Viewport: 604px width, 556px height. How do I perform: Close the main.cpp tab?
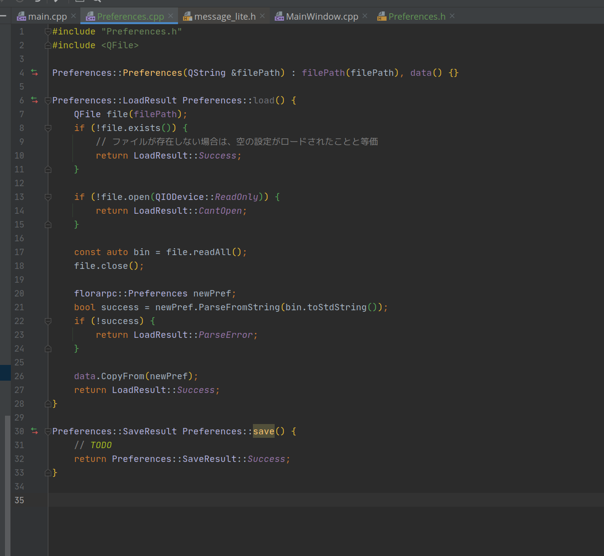[73, 16]
